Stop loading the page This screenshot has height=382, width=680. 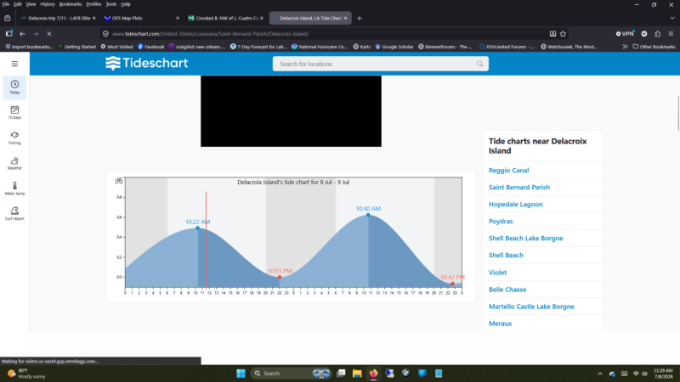point(49,33)
